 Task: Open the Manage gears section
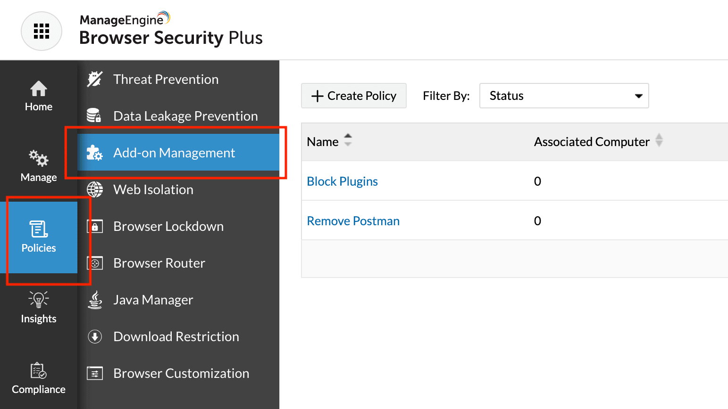click(x=39, y=166)
